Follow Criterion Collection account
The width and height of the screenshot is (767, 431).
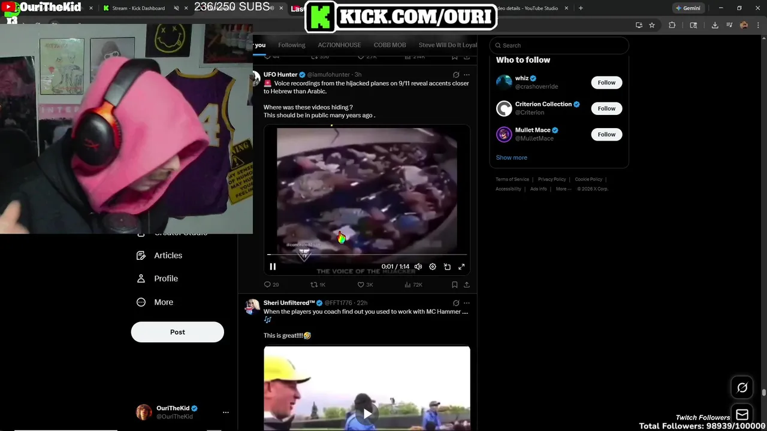[x=606, y=108]
